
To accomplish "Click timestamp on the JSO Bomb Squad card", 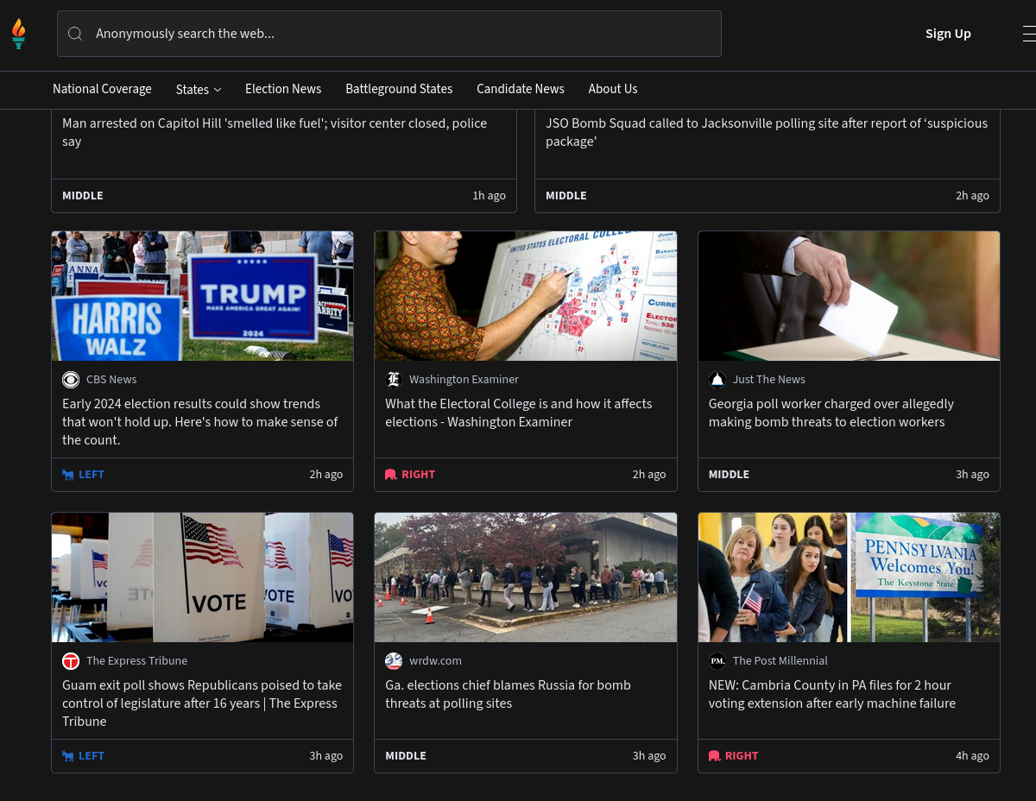I will tap(972, 196).
